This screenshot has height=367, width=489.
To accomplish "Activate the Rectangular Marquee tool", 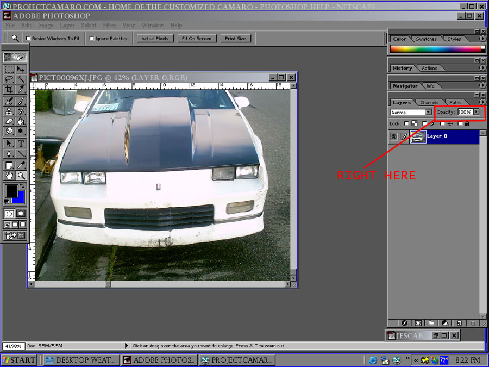I will tap(9, 69).
